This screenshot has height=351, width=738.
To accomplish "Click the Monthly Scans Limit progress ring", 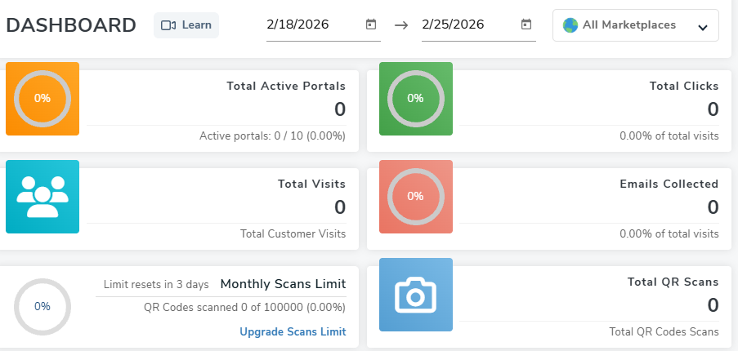I will click(x=42, y=306).
